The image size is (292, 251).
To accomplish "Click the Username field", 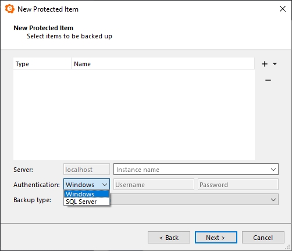I will [x=154, y=185].
